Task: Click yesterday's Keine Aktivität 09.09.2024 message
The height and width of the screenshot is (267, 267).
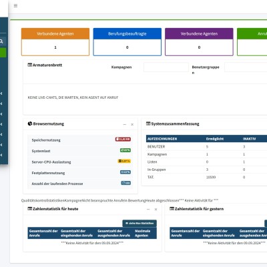Action: (234, 243)
